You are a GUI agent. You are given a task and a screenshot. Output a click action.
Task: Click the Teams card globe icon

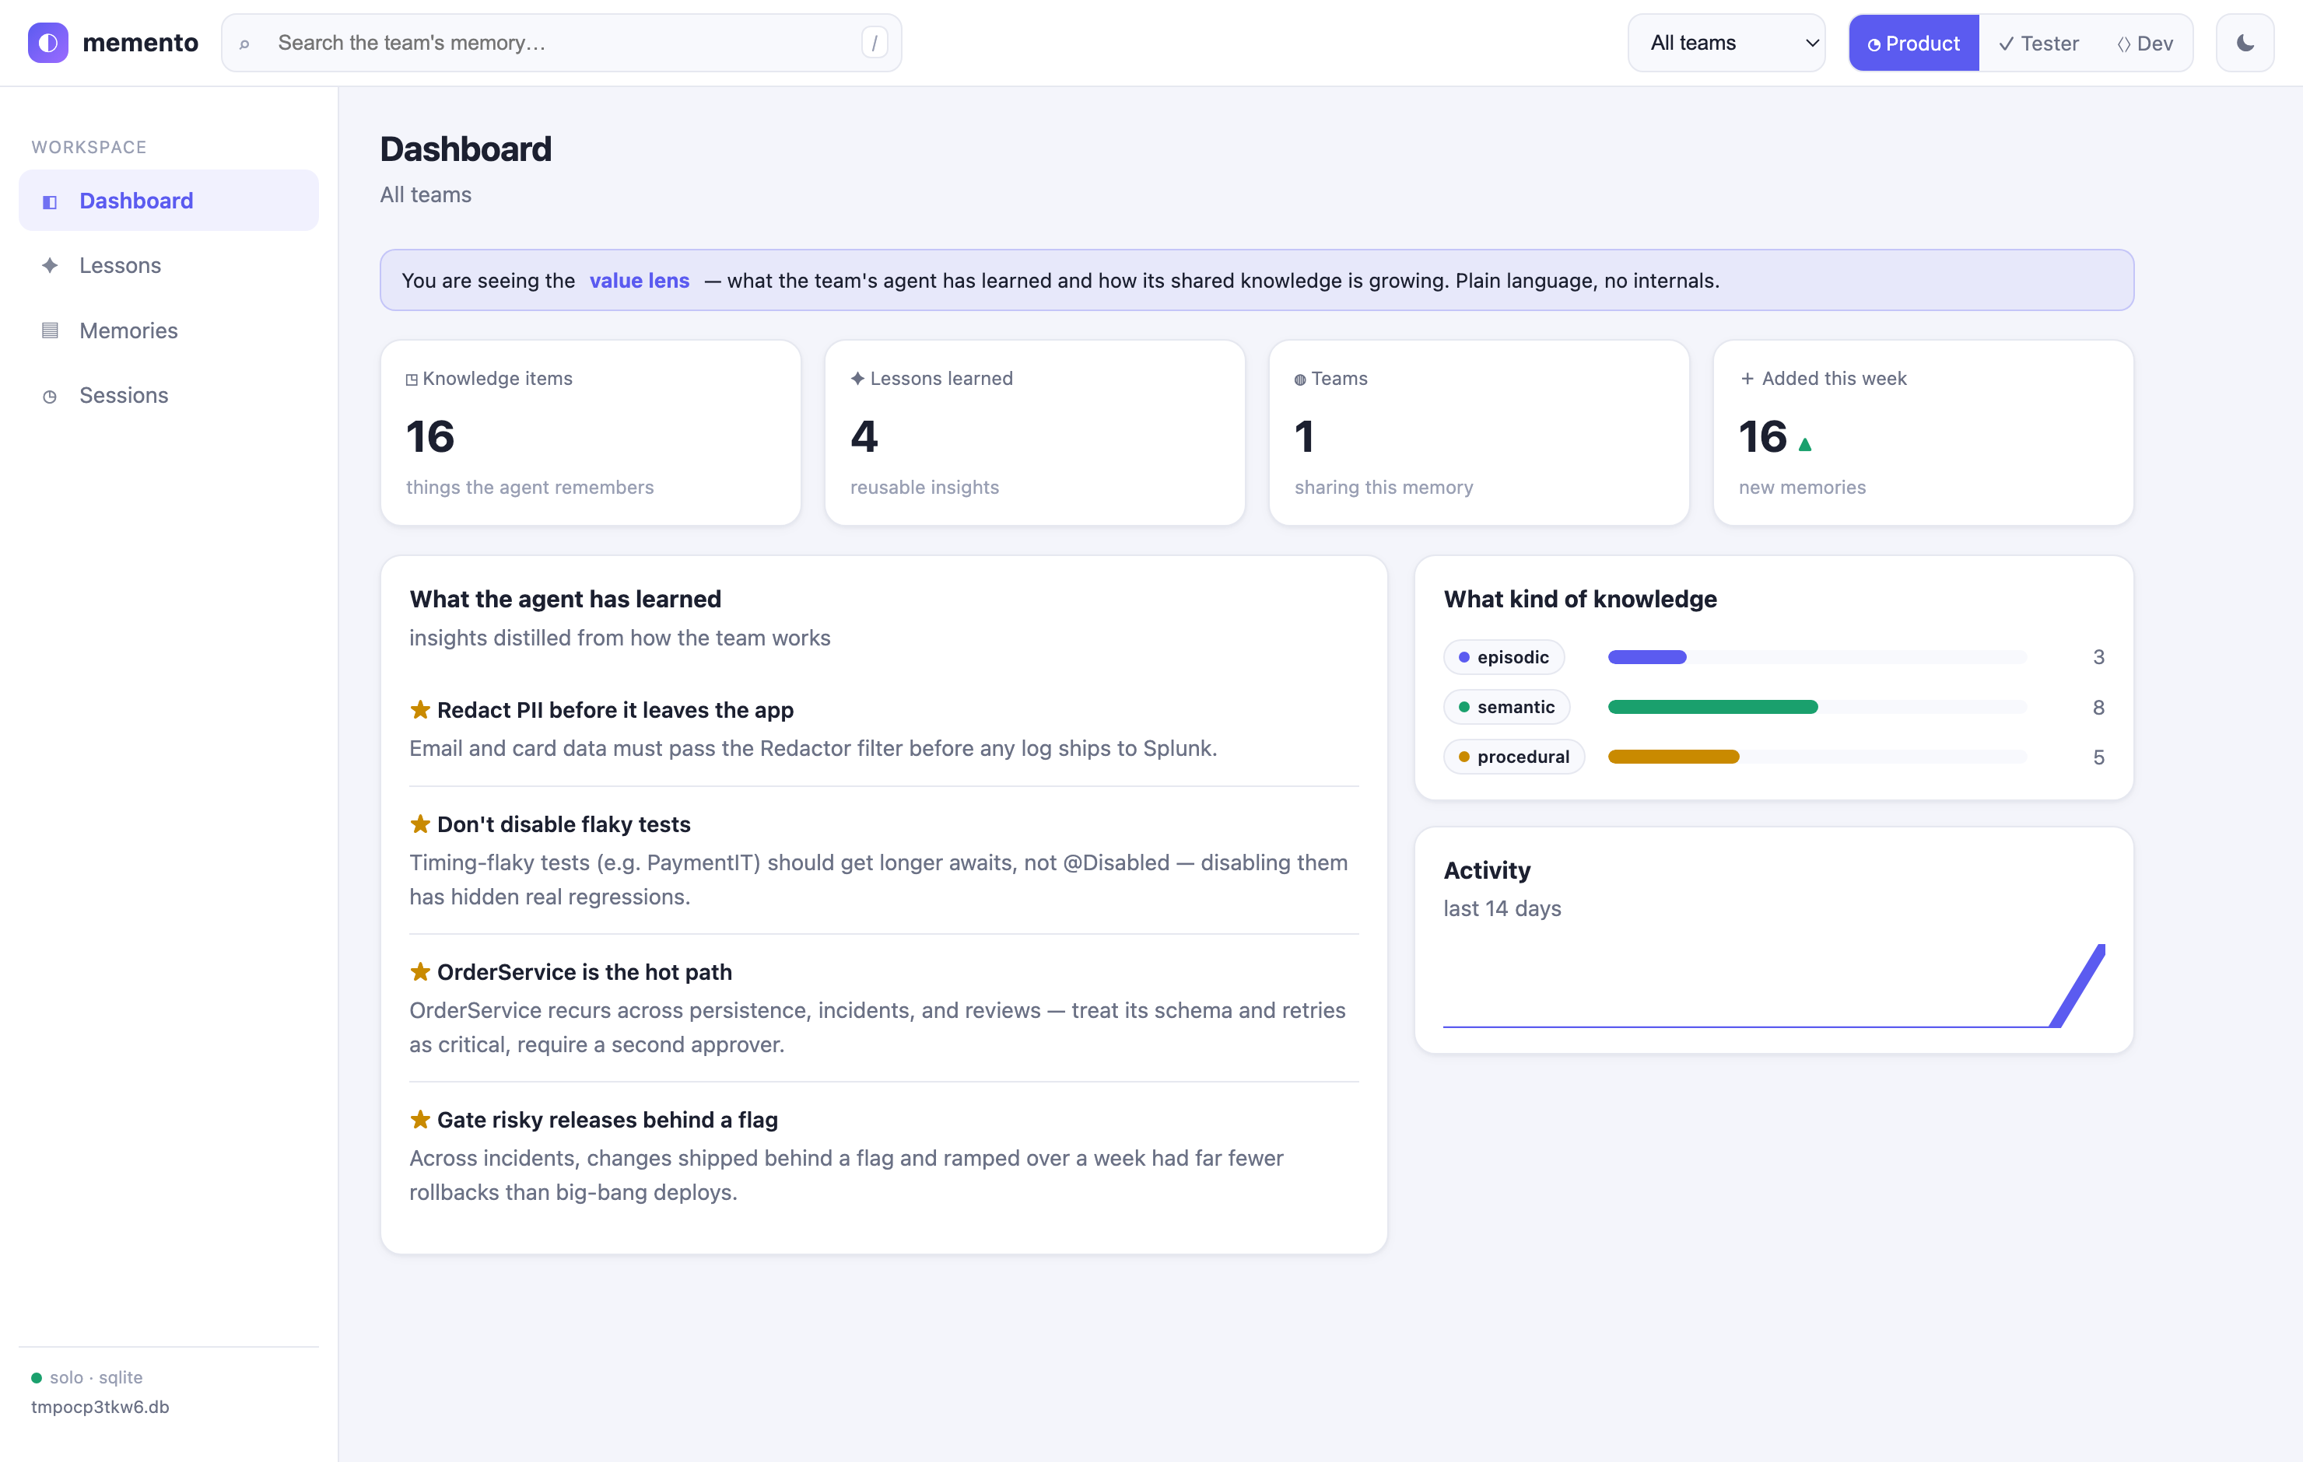[x=1300, y=379]
